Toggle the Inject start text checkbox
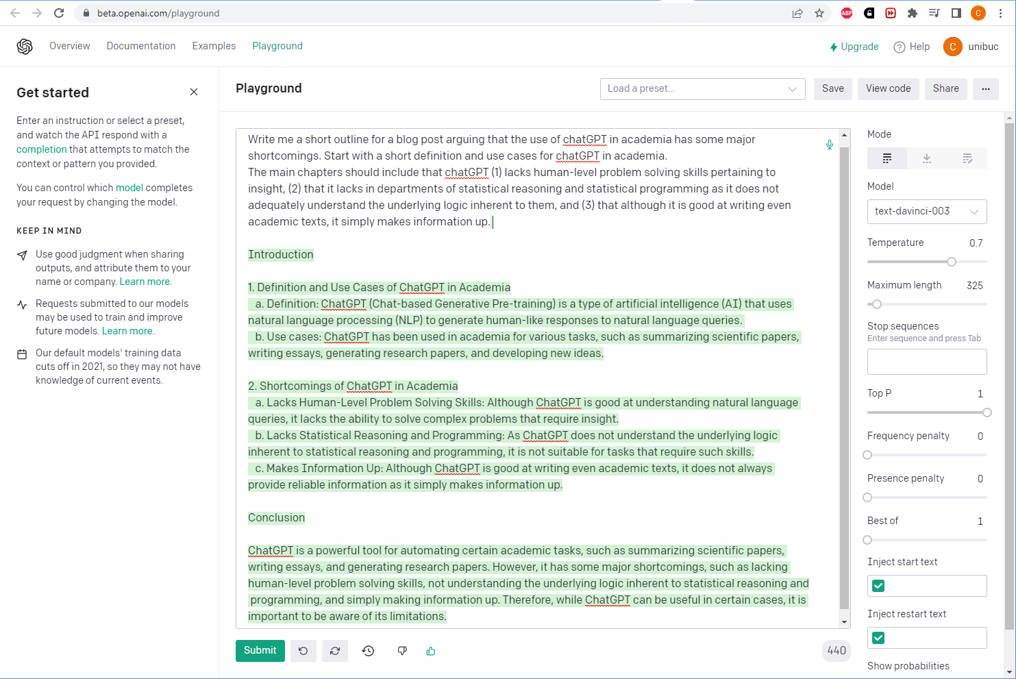Viewport: 1016px width, 679px height. 878,586
